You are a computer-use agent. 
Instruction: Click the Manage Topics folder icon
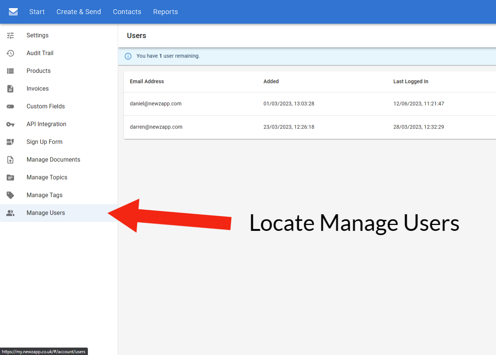click(10, 178)
